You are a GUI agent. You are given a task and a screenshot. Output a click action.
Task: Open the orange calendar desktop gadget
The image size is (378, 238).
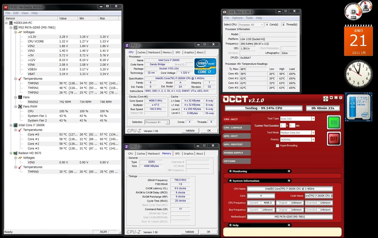358,41
